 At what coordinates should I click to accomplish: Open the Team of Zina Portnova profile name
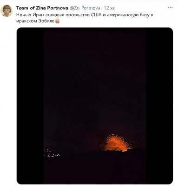(42, 8)
